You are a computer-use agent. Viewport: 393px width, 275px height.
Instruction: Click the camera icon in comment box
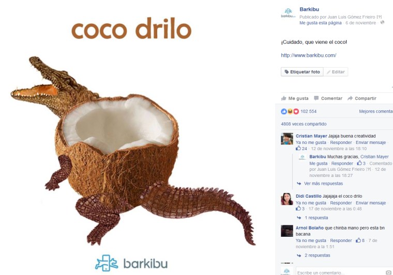pyautogui.click(x=388, y=272)
